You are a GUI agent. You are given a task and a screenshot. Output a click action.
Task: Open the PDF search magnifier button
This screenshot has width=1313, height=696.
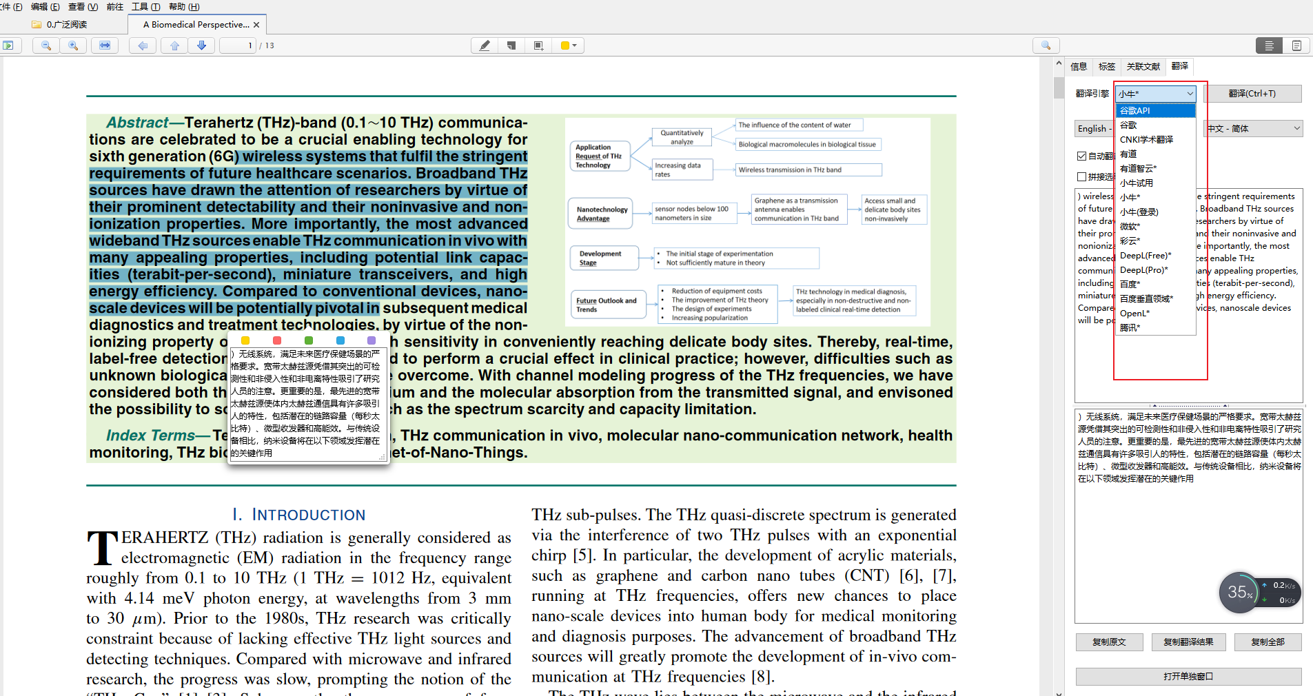(x=1046, y=45)
